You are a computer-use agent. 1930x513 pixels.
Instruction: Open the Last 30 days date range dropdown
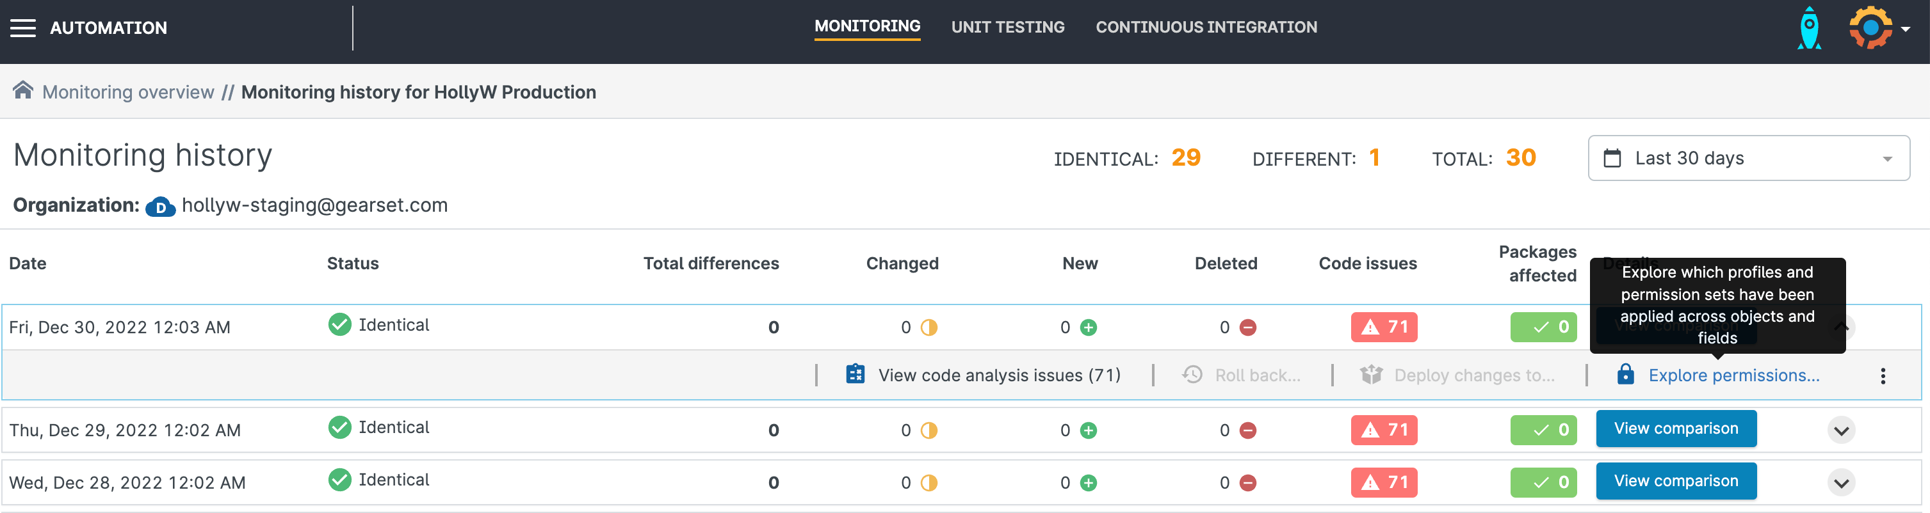click(x=1748, y=158)
